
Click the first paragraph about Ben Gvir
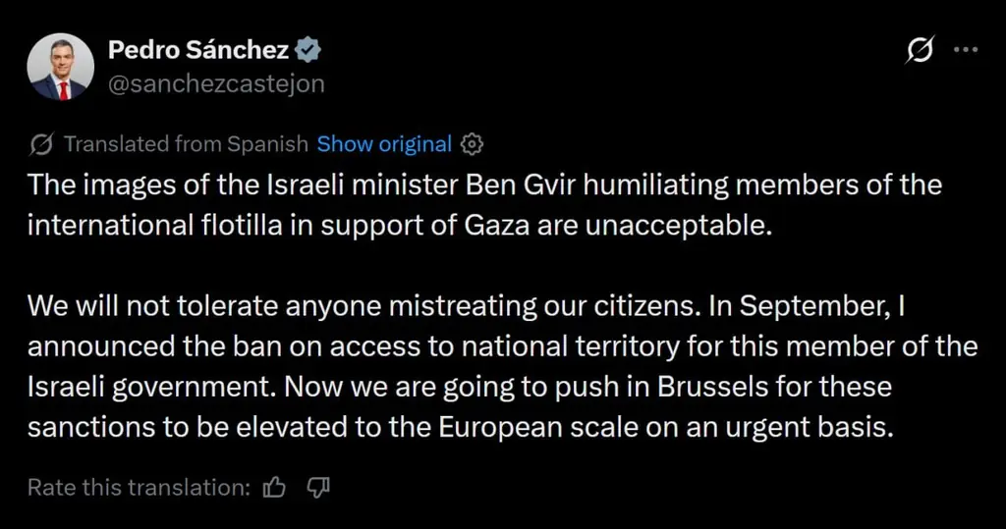point(485,205)
